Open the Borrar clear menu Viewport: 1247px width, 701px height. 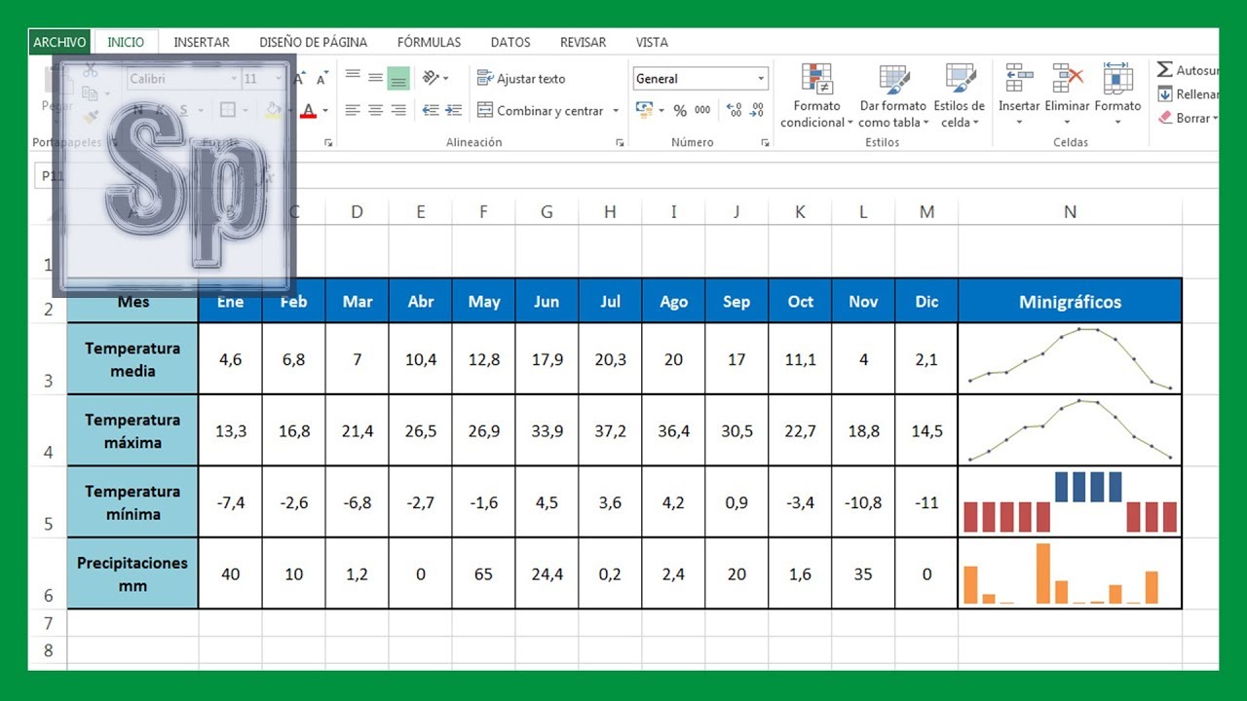(x=1187, y=118)
